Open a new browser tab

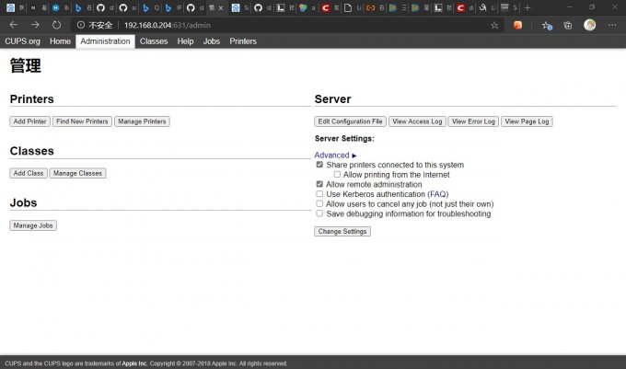(x=527, y=7)
